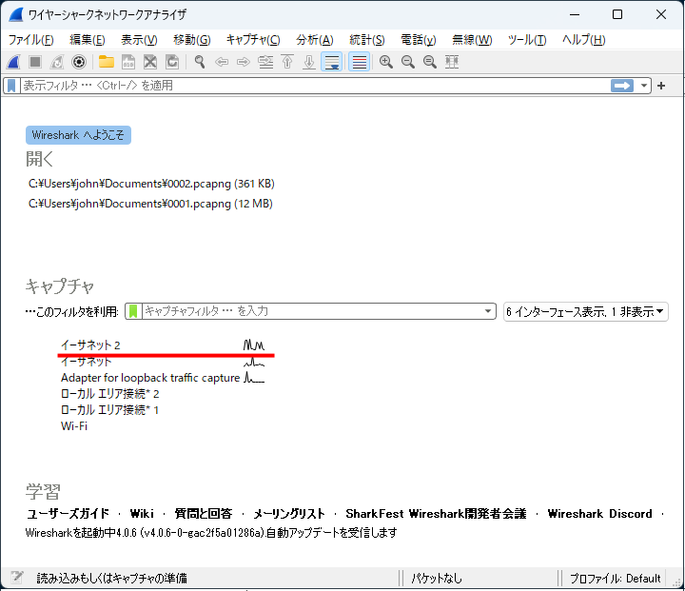The image size is (685, 591).
Task: Open a capture file with the folder icon
Action: pyautogui.click(x=107, y=62)
